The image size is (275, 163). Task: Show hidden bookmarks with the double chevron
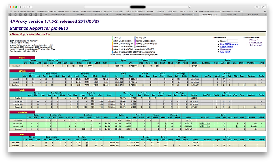click(x=265, y=11)
